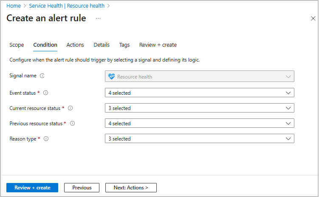Switch to the Actions tab
This screenshot has height=197, width=319.
point(75,45)
